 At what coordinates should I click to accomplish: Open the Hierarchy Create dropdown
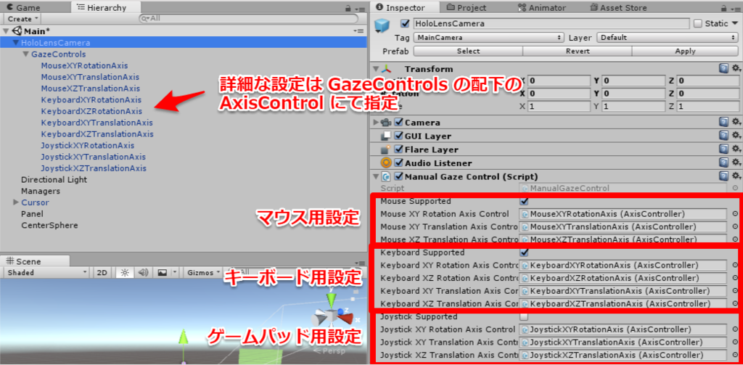click(22, 19)
